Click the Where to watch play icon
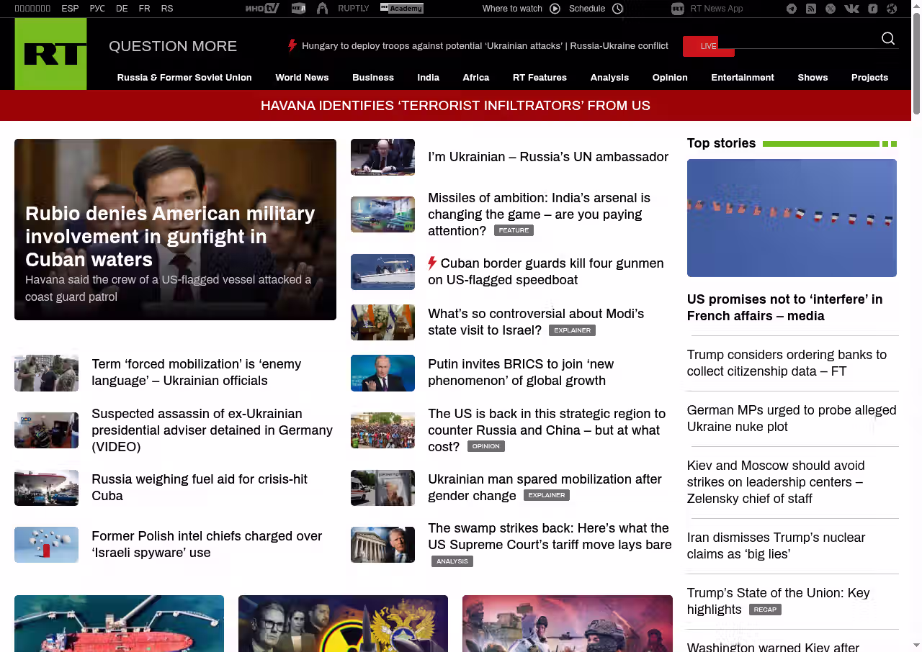Screen dimensions: 922x652 pyautogui.click(x=555, y=9)
